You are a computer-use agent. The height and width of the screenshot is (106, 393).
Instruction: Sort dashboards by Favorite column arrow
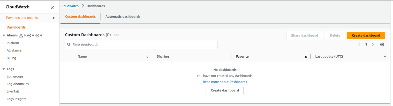tap(306, 57)
